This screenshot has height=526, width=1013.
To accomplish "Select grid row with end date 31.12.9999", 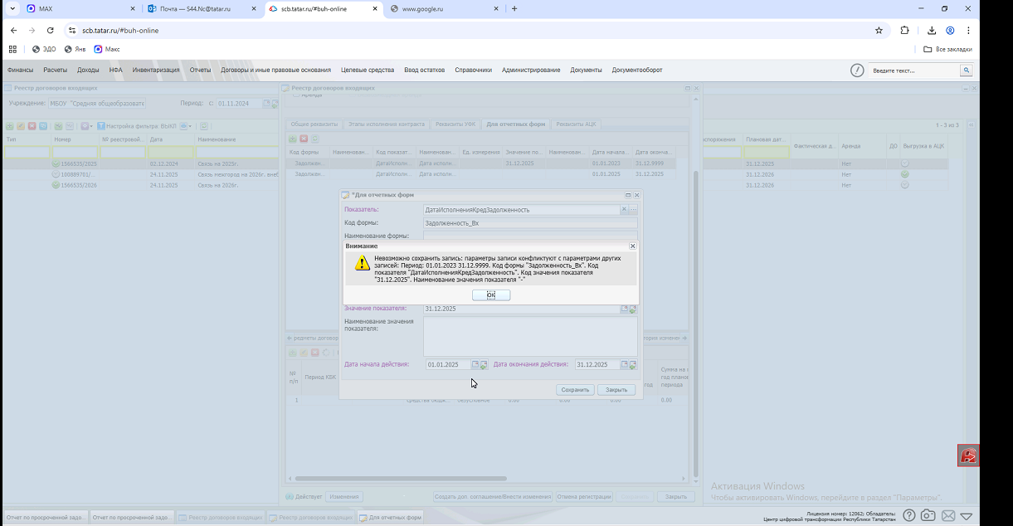I will point(481,163).
